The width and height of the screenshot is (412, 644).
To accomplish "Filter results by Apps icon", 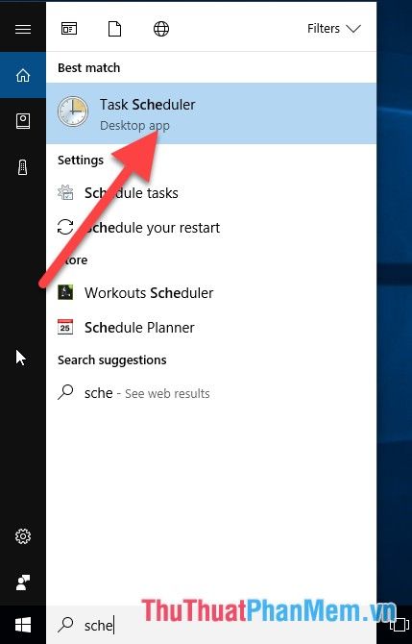I will pyautogui.click(x=69, y=29).
